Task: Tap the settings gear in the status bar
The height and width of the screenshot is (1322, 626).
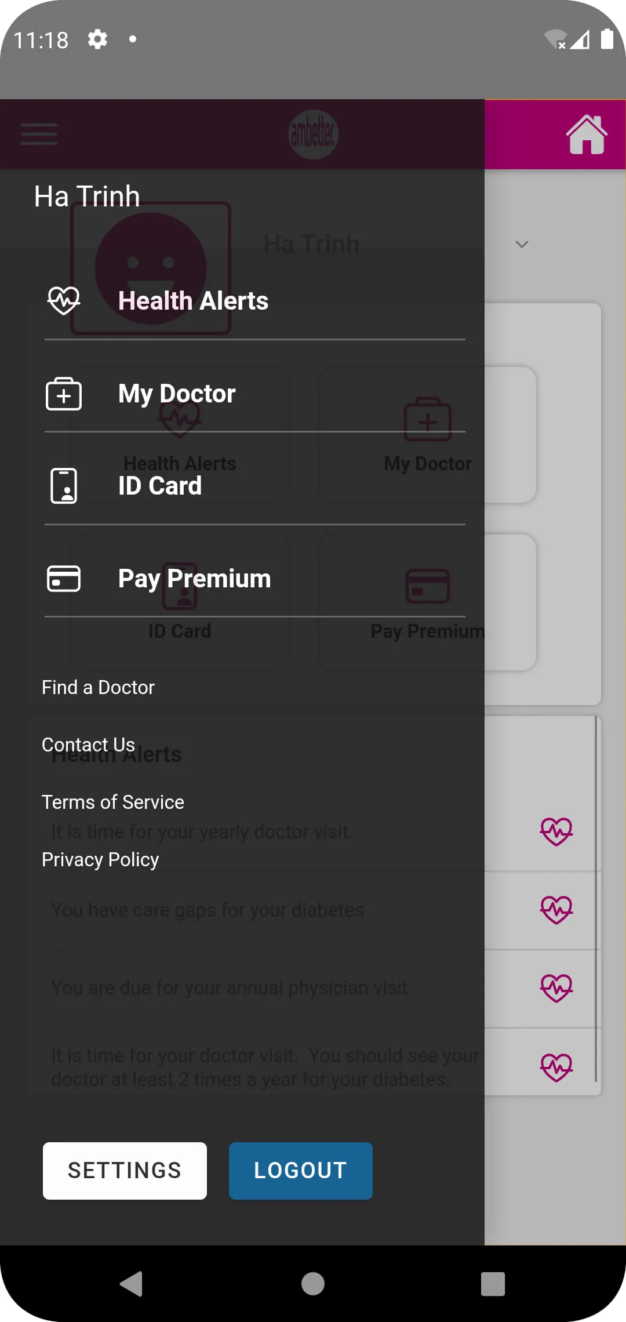Action: click(97, 39)
